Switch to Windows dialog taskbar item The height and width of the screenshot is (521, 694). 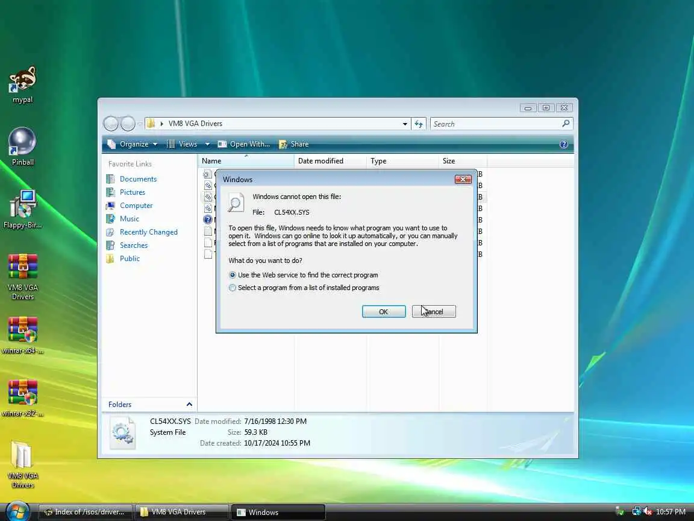(278, 512)
